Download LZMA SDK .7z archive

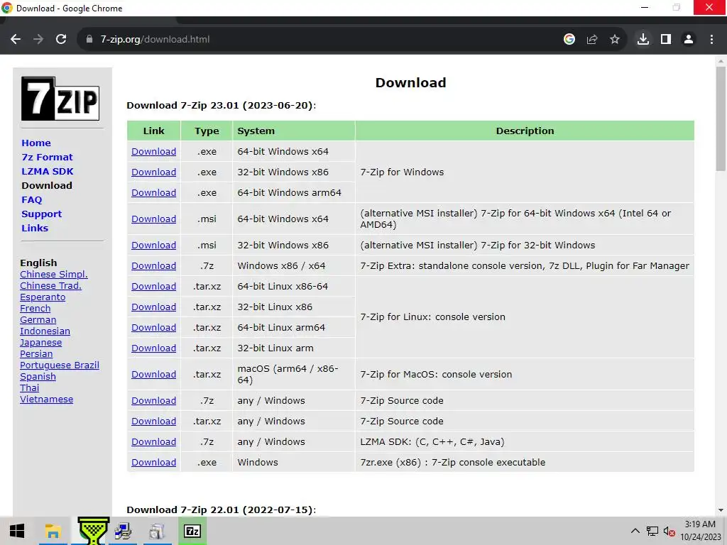[x=153, y=442]
